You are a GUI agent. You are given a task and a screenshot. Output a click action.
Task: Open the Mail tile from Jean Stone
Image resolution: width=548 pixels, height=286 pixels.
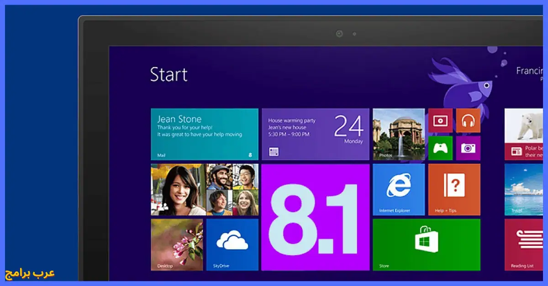tap(205, 134)
